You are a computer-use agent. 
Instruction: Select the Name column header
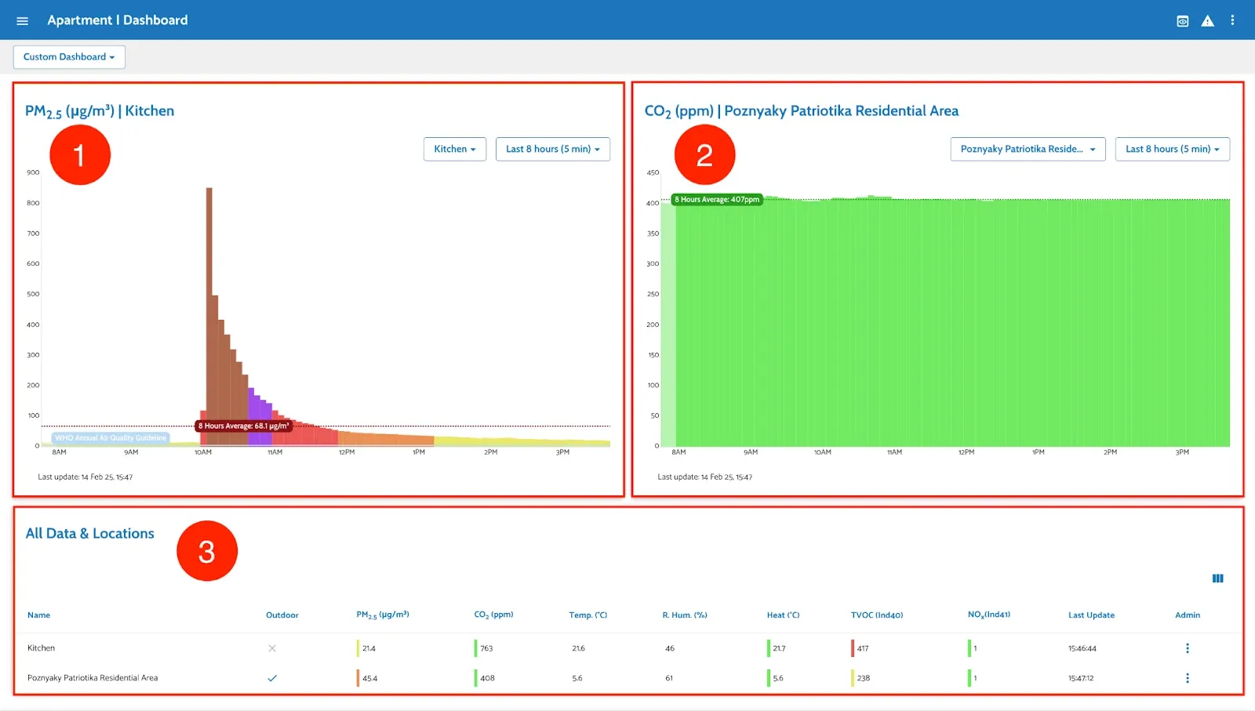(38, 615)
